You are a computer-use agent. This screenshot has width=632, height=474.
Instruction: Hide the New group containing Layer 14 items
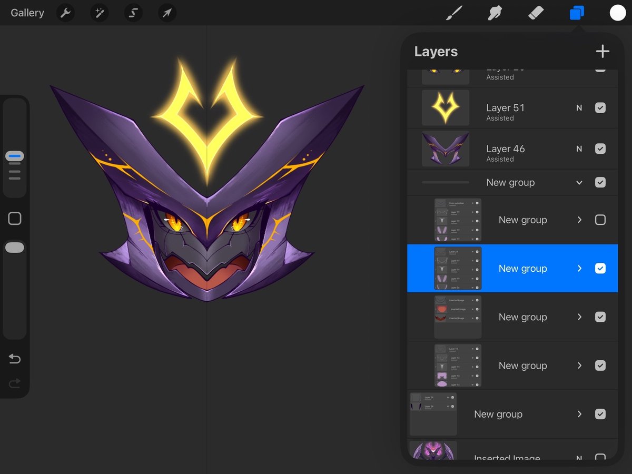coord(600,365)
